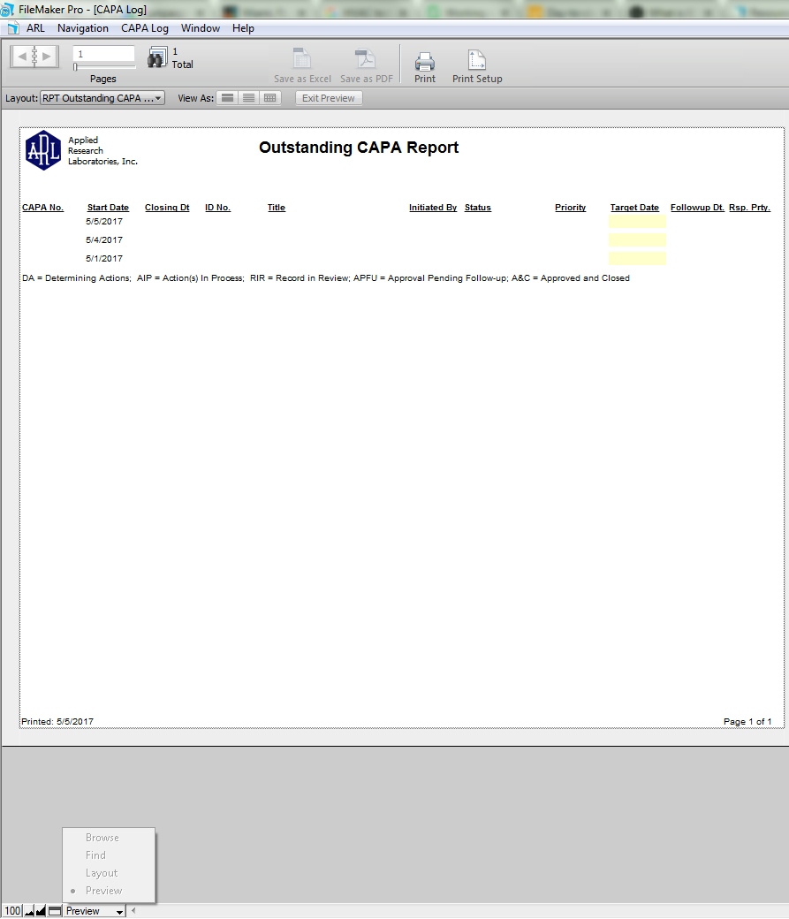Screen dimensions: 789x919
Task: Go to the previous page arrow
Action: click(22, 57)
